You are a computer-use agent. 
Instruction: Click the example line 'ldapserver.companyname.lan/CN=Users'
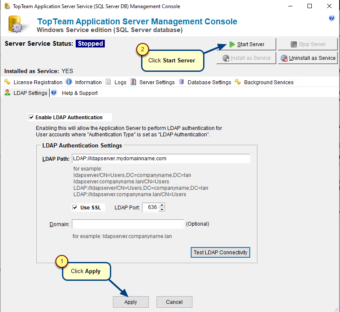coord(121,182)
